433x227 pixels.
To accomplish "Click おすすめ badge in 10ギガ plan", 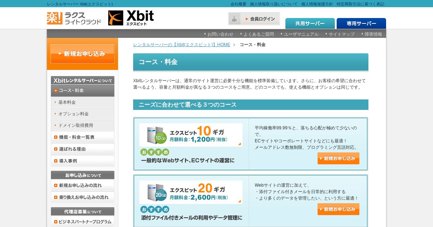I will tap(155, 152).
